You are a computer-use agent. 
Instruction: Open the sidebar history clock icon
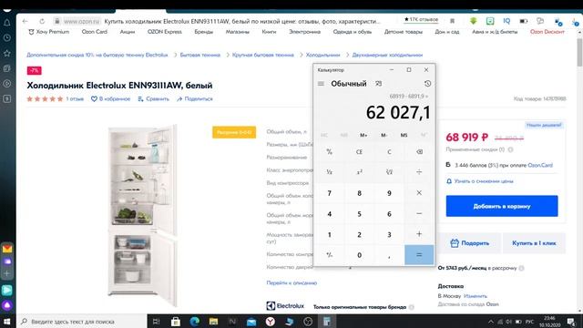[x=7, y=38]
